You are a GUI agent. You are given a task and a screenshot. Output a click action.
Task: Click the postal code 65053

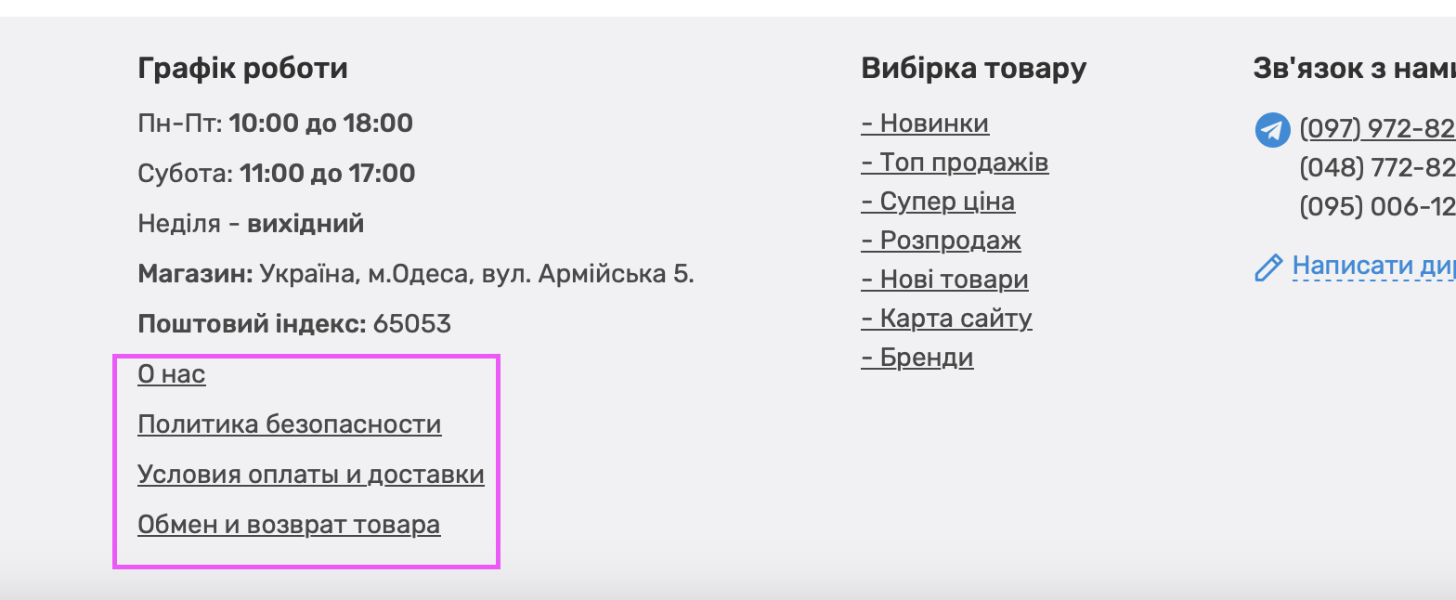point(411,324)
